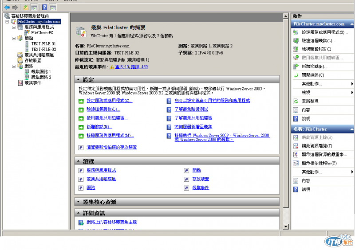The image size is (355, 250).
Task: Click the green arrow icon beside 移轉服務與應用程式(M)
Action: click(81, 136)
